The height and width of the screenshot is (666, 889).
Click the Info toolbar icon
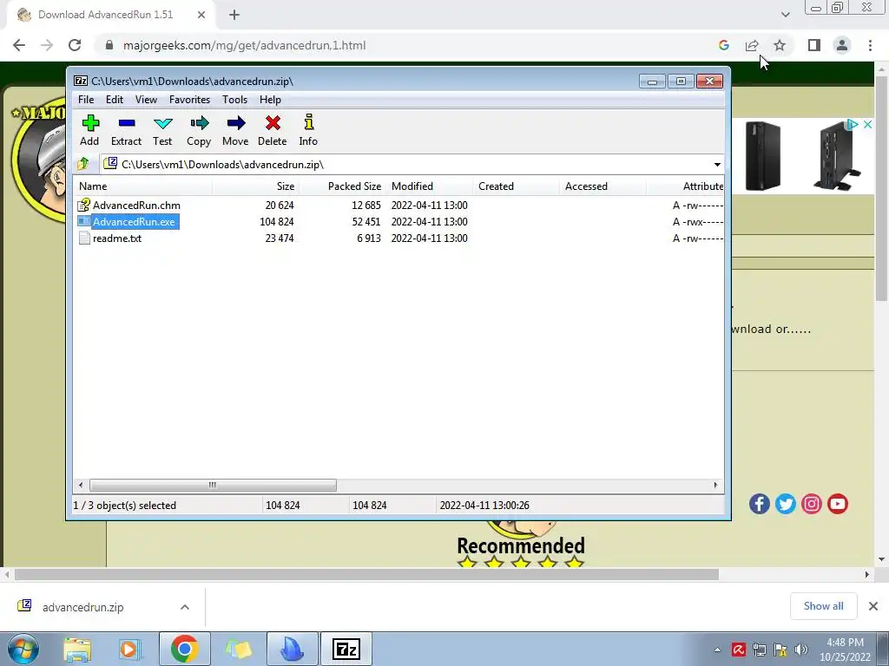[x=308, y=122]
